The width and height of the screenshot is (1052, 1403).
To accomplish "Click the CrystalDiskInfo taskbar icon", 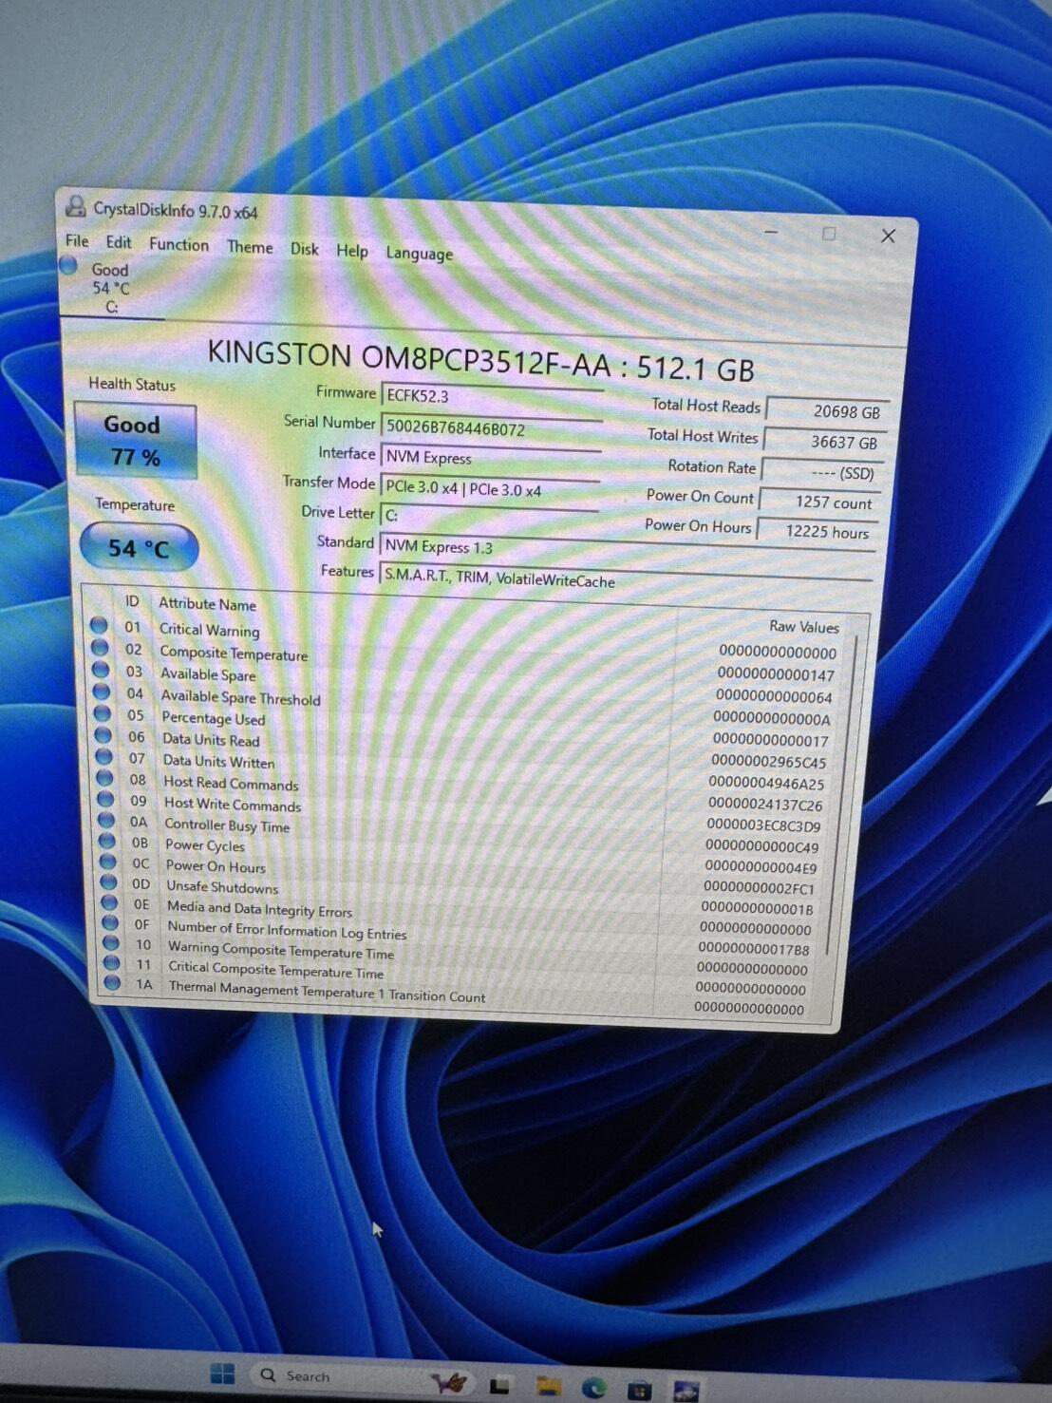I will (x=686, y=1392).
